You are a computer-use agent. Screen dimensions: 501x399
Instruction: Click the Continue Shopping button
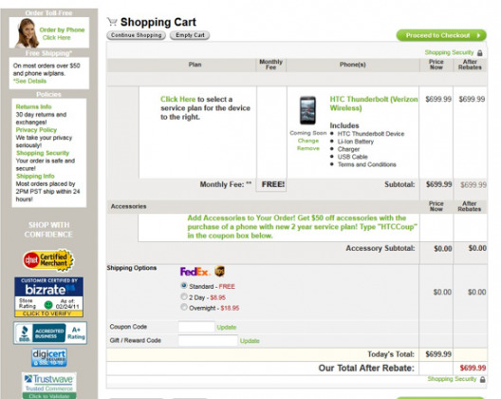[x=136, y=35]
